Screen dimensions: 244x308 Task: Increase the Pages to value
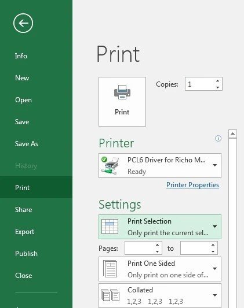[213, 245]
